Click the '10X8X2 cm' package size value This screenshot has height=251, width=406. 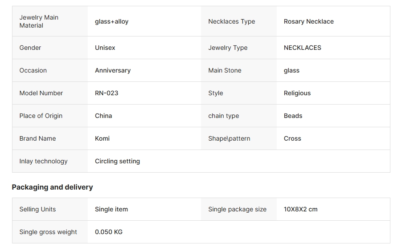[x=300, y=209]
